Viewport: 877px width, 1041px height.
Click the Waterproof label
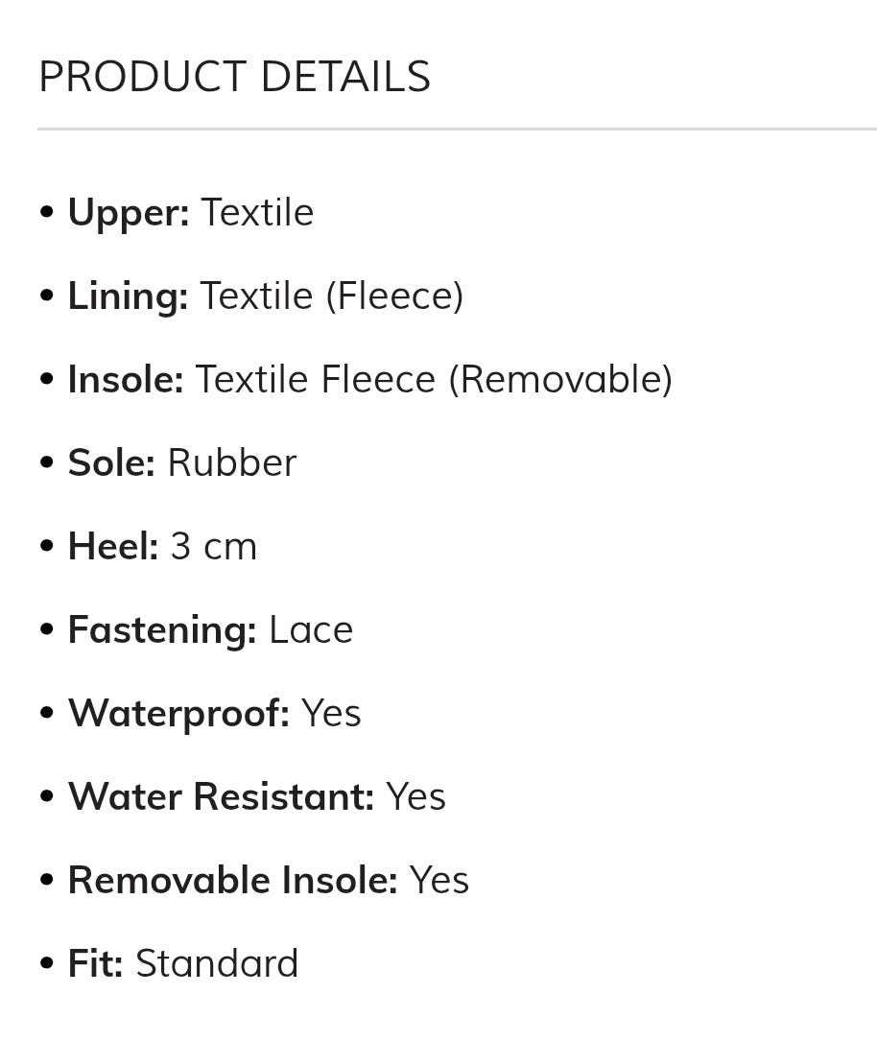pyautogui.click(x=178, y=714)
